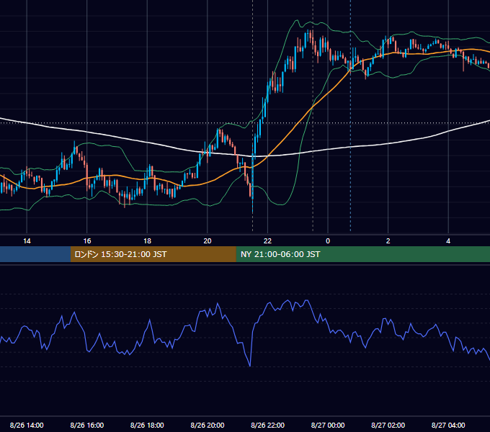The image size is (490, 432).
Task: Click the '8/27 02:00' date label on the lower axis
Action: tap(388, 425)
